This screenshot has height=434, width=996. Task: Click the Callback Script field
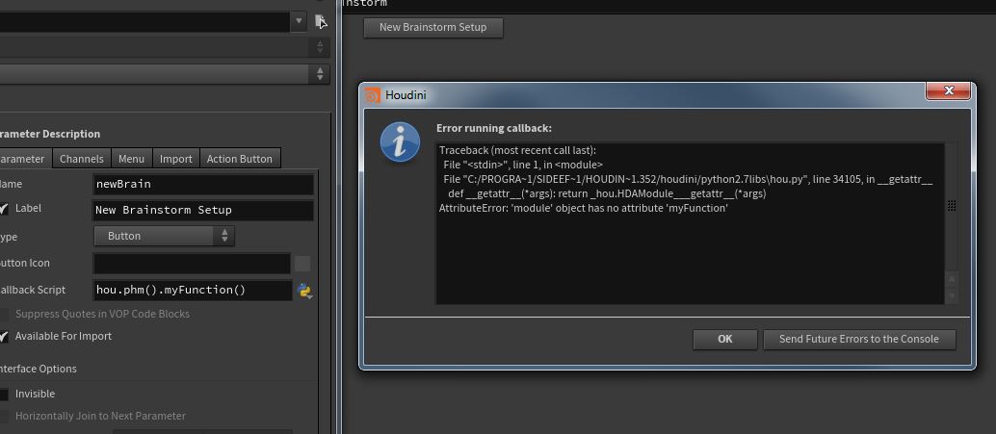(193, 290)
